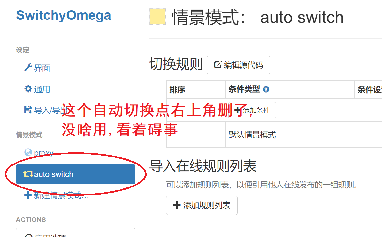Click the blue help icon beside 条件类型

click(266, 89)
